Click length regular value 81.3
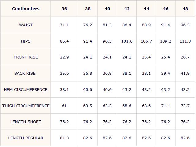 [64, 138]
